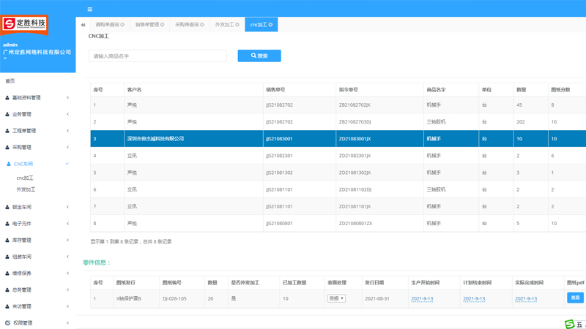Close the 外发加工 tab using its x icon

[237, 25]
